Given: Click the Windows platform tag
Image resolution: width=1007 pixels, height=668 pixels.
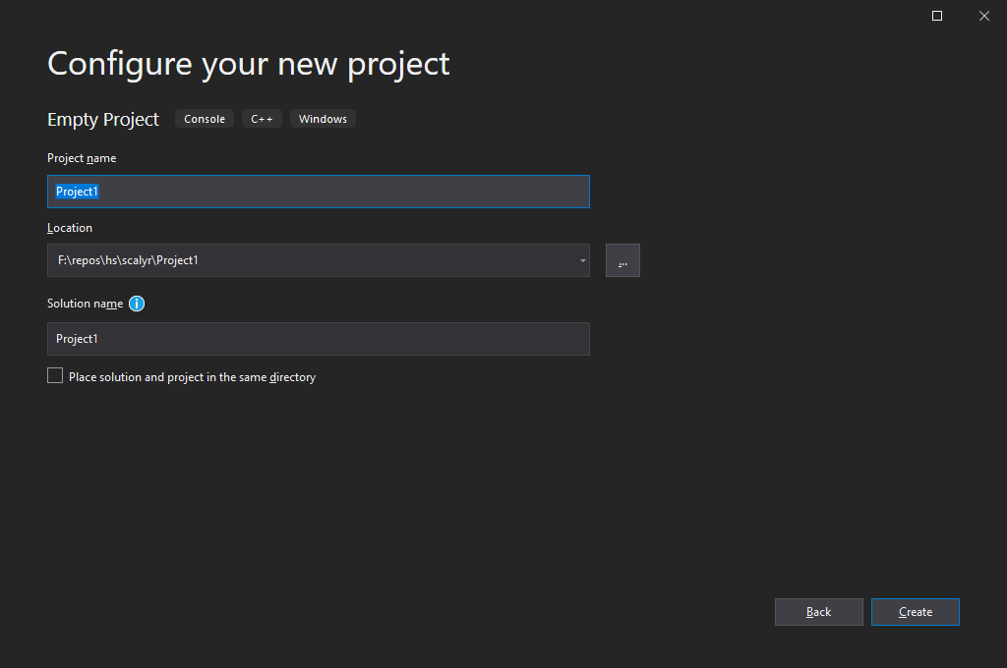Looking at the screenshot, I should (x=323, y=119).
